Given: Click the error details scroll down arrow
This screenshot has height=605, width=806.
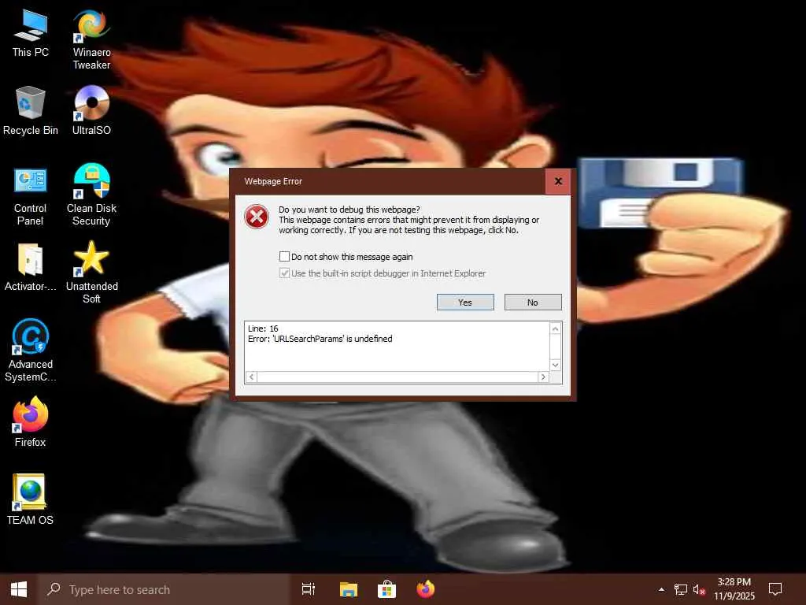Looking at the screenshot, I should click(x=555, y=365).
